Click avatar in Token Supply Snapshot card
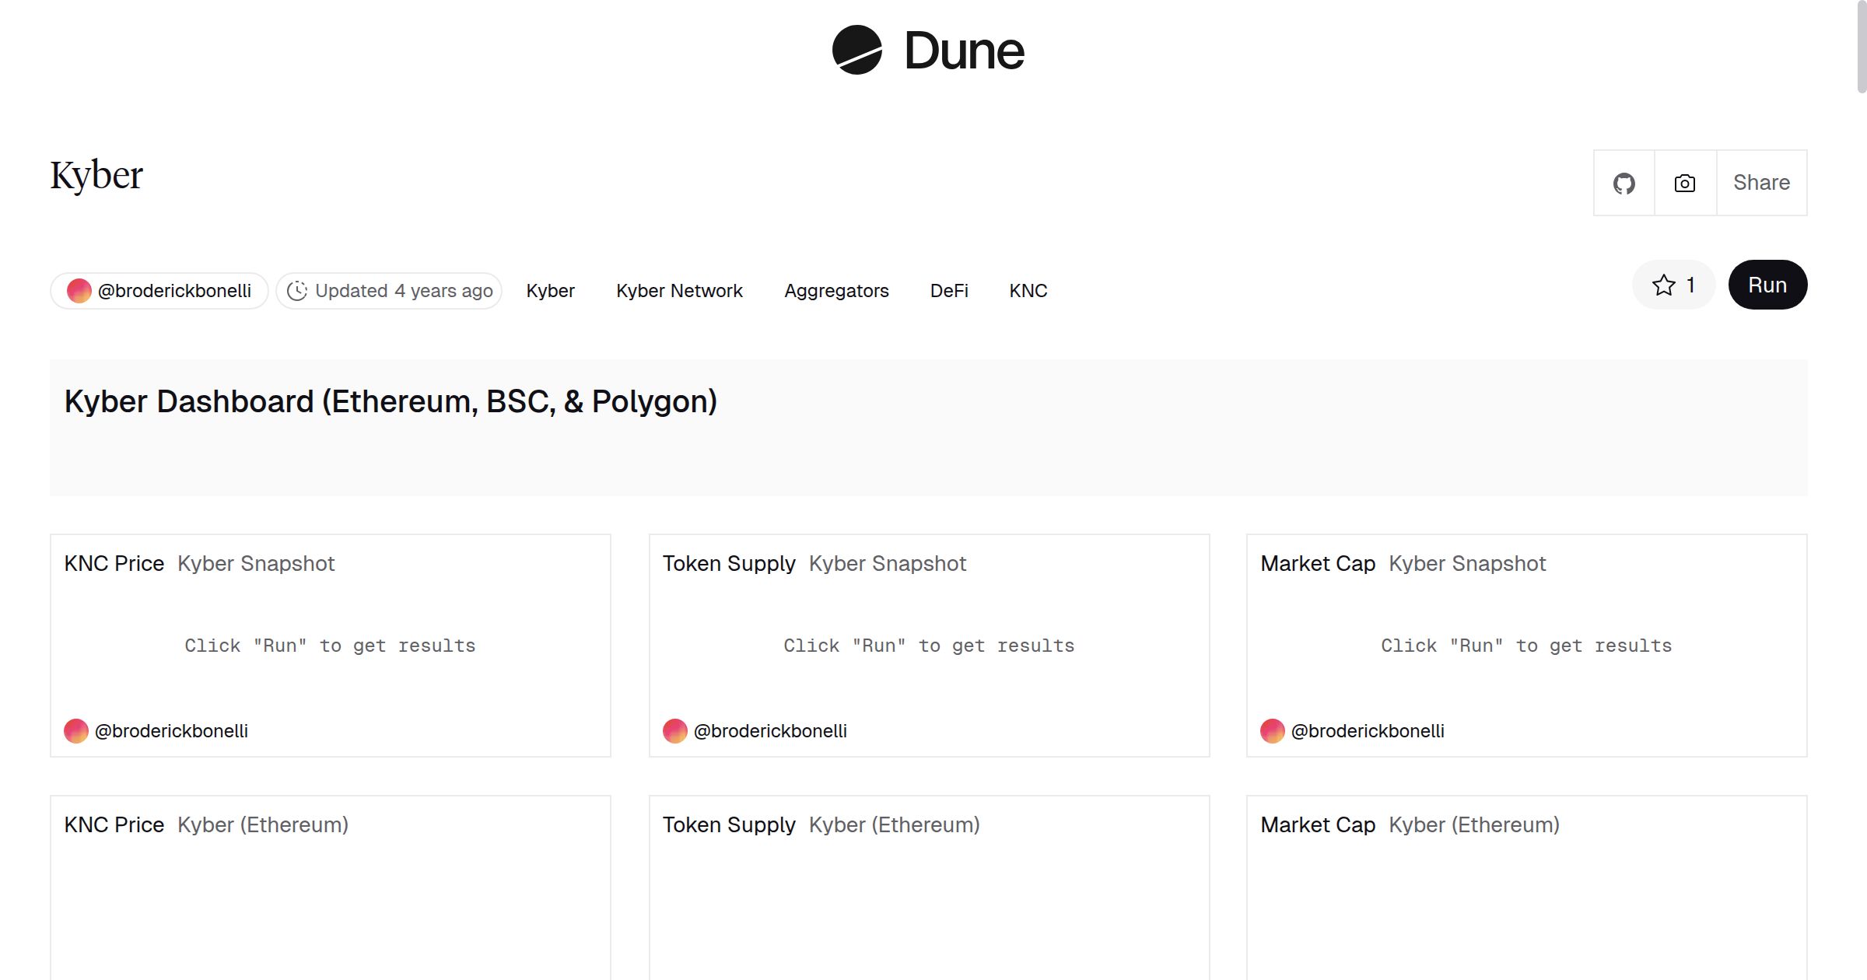 [x=674, y=731]
